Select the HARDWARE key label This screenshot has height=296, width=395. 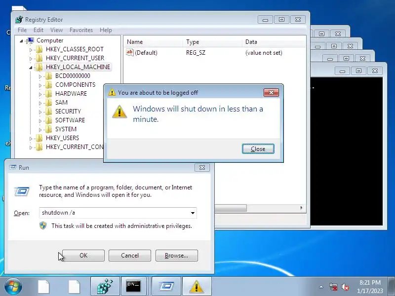71,94
